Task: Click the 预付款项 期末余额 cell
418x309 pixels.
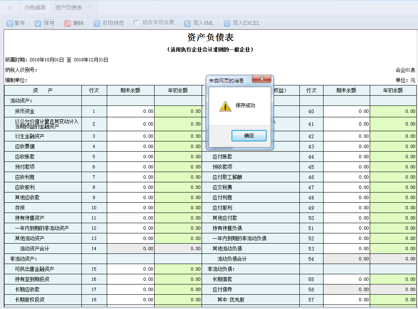Action: point(130,166)
